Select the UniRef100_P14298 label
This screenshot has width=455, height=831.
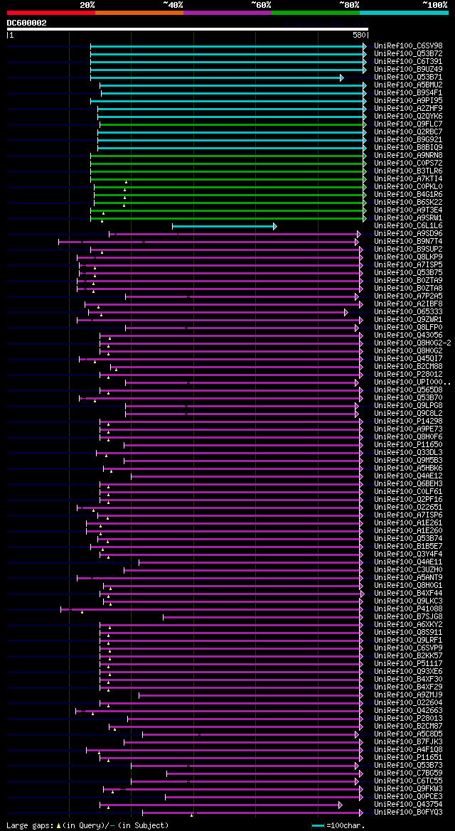408,422
